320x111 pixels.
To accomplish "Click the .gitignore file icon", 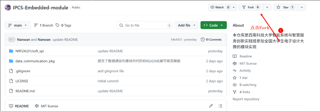I will (x=11, y=71).
